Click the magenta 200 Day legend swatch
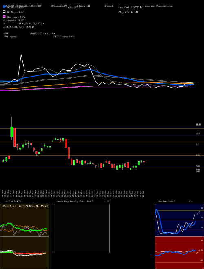Viewport: 204px width, 269px height. [4, 17]
